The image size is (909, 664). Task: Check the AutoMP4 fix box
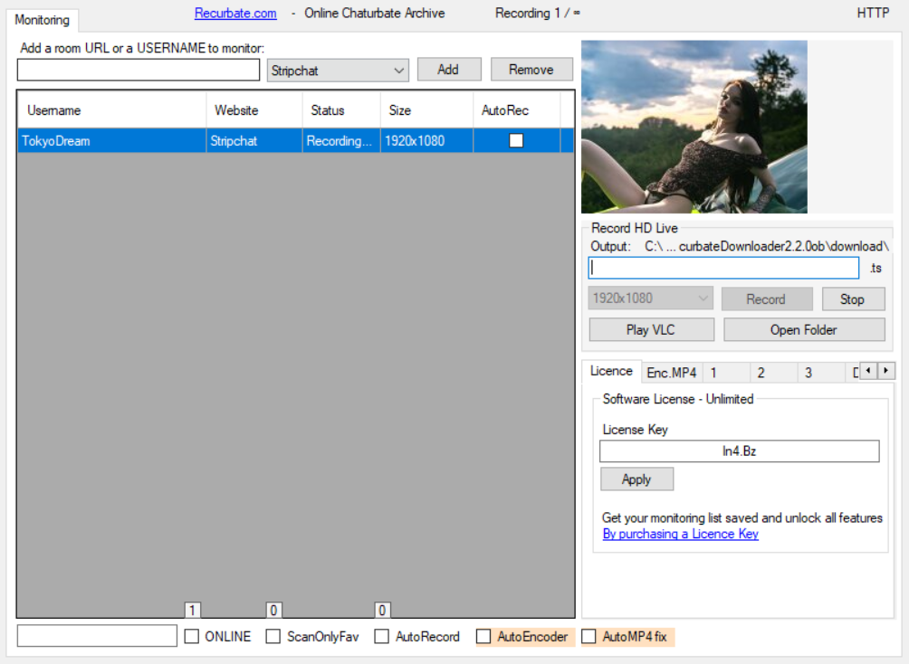pyautogui.click(x=589, y=637)
